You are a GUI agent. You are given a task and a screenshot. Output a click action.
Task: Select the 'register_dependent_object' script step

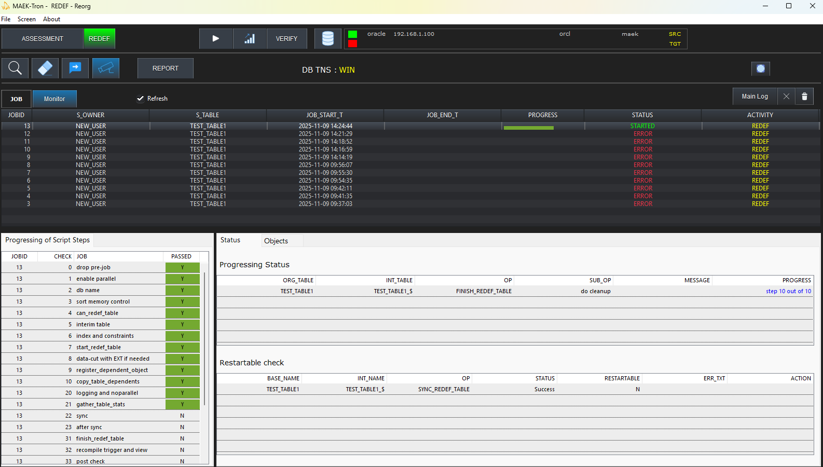tap(101, 370)
